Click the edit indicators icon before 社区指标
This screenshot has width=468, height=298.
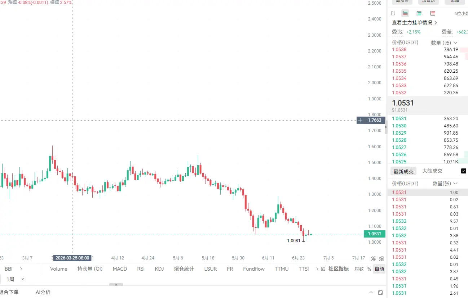tap(323, 269)
